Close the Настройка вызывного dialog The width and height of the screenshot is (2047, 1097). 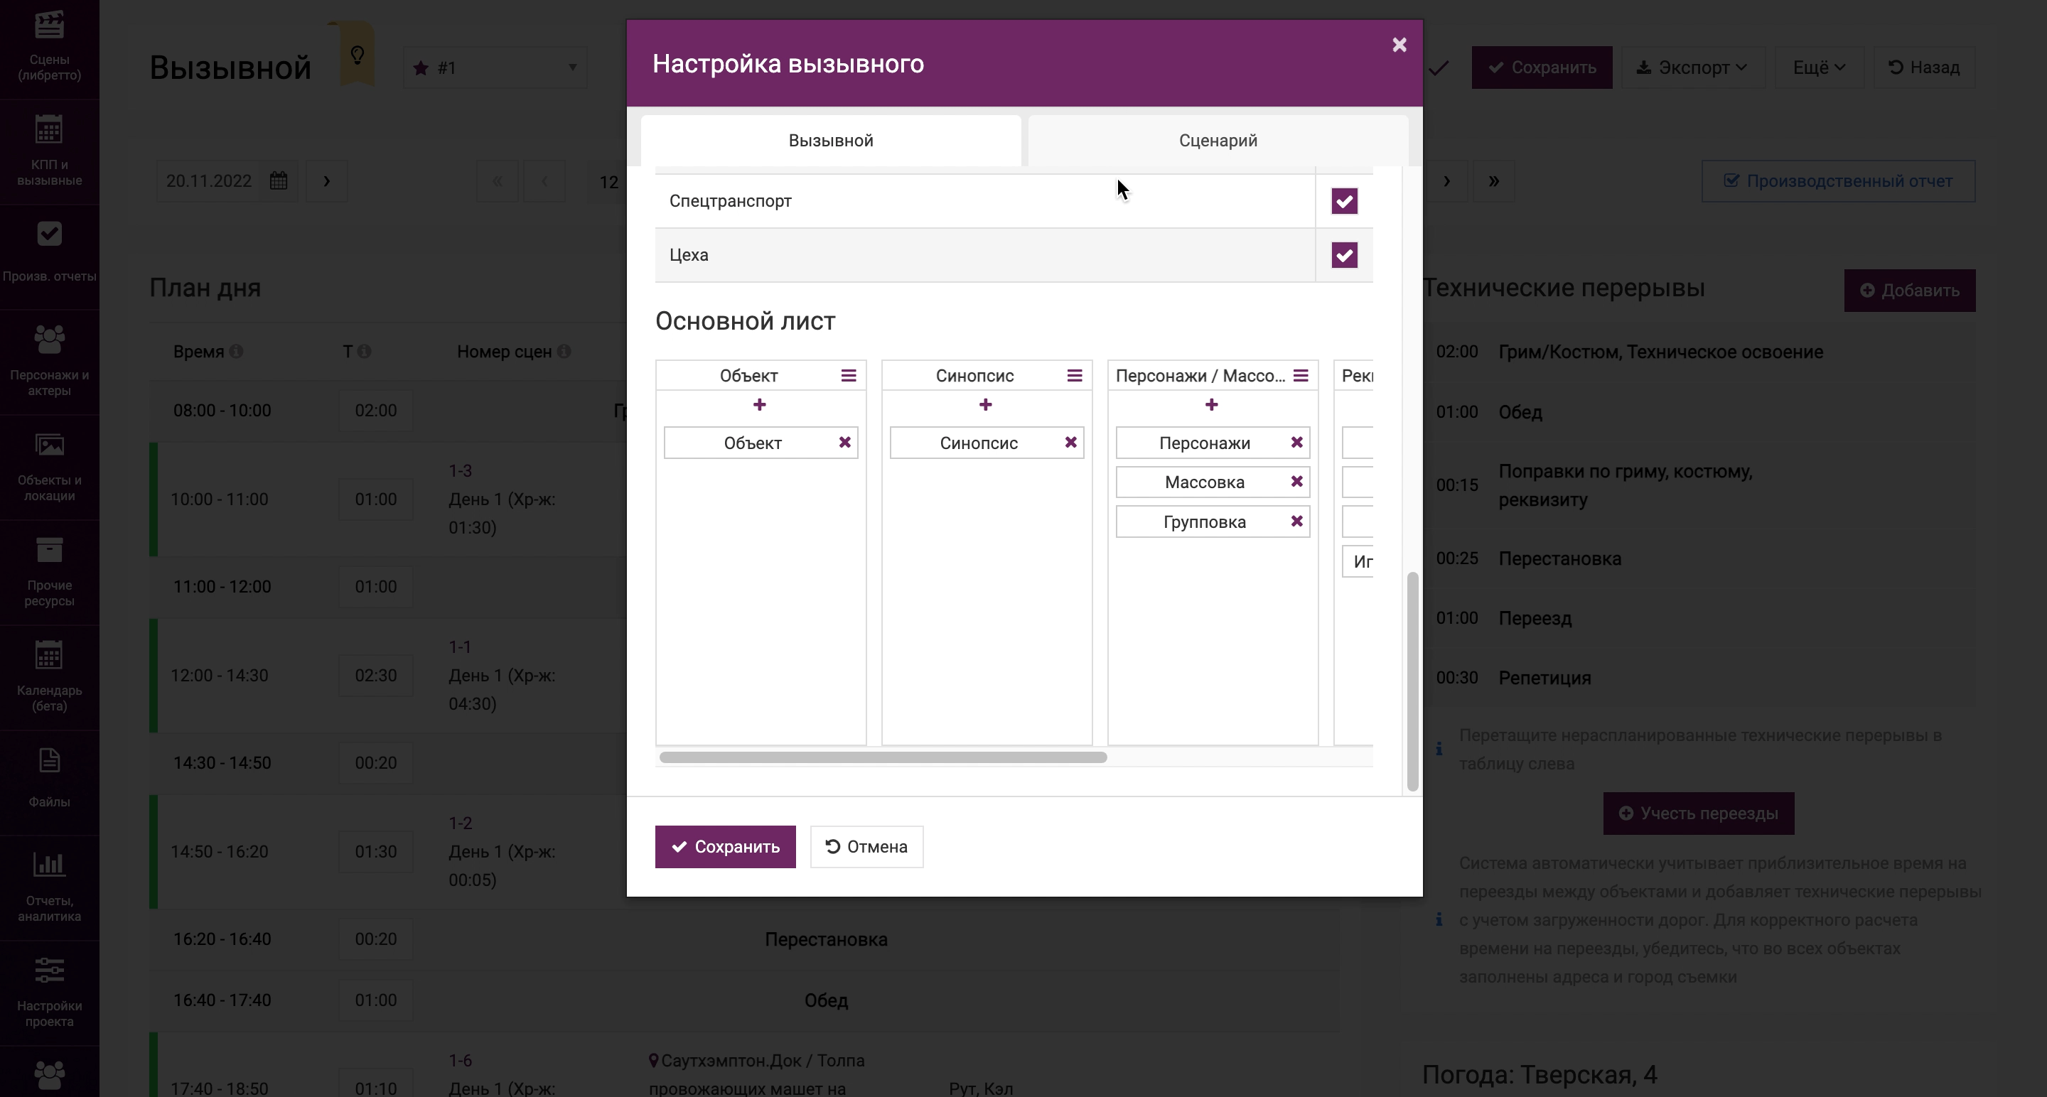[x=1399, y=45]
